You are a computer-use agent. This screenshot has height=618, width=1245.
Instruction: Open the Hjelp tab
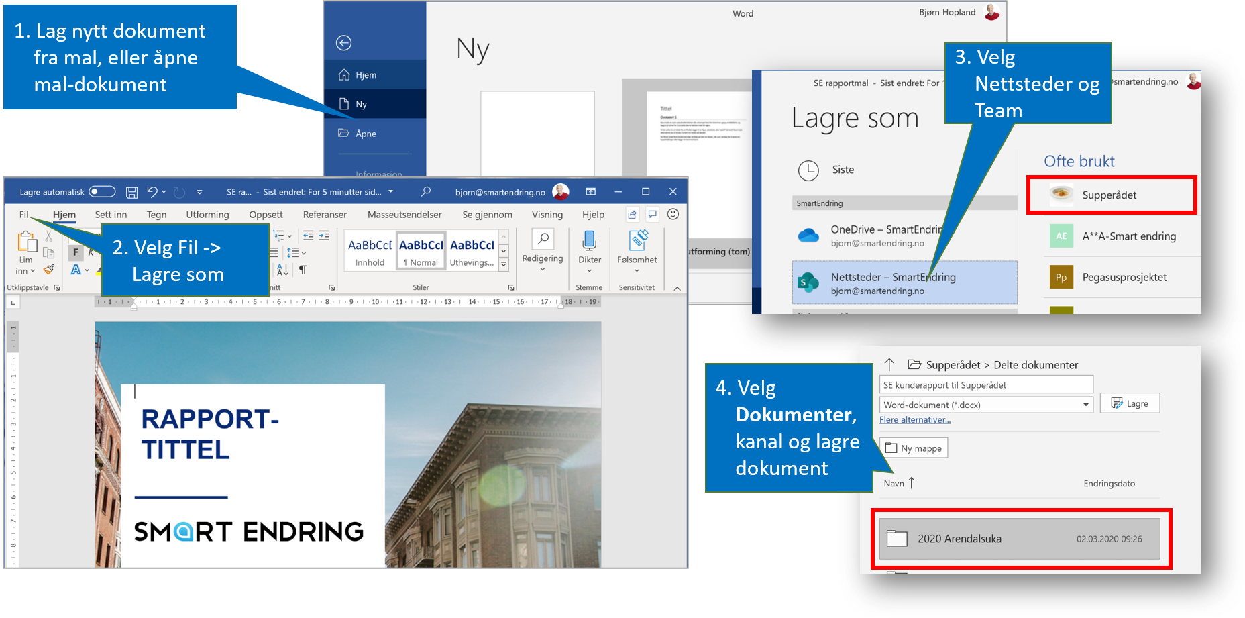click(x=593, y=215)
